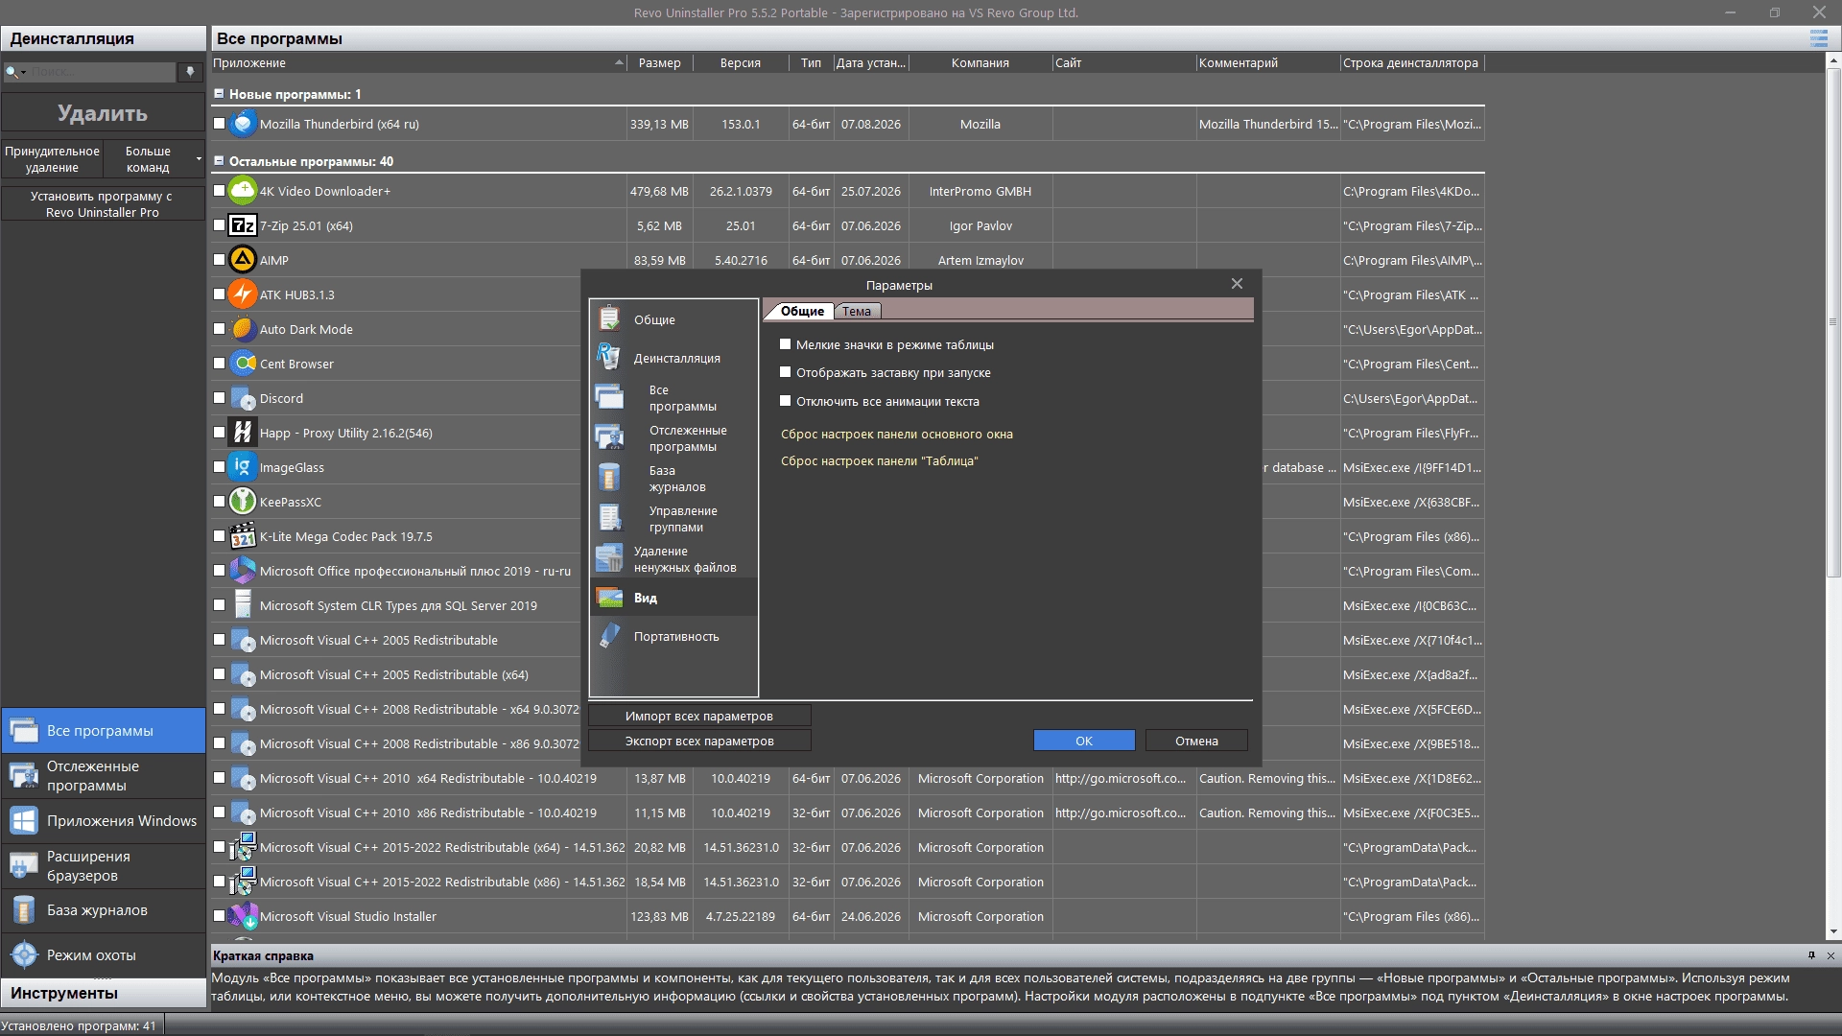Viewport: 1842px width, 1036px height.
Task: Click Установить программу с Revo Uninstaller Pro
Action: (x=102, y=204)
